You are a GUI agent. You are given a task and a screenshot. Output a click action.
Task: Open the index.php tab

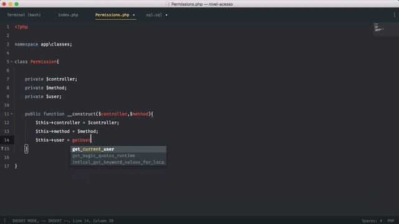click(68, 15)
